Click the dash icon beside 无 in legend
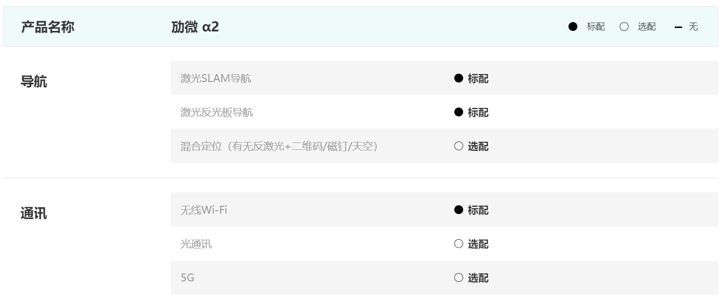This screenshot has height=302, width=725. click(x=679, y=27)
